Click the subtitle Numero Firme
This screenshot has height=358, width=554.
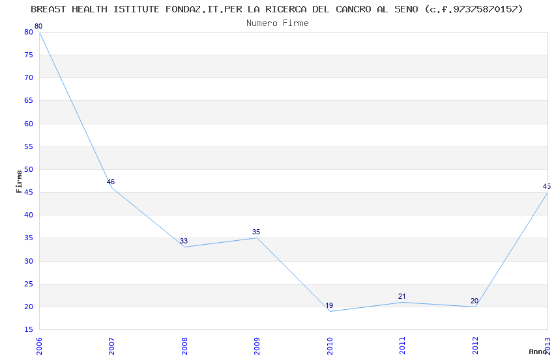coord(278,23)
